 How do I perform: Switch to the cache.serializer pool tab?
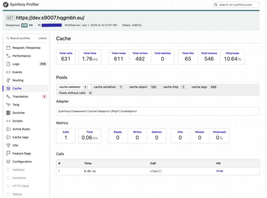pos(108,87)
